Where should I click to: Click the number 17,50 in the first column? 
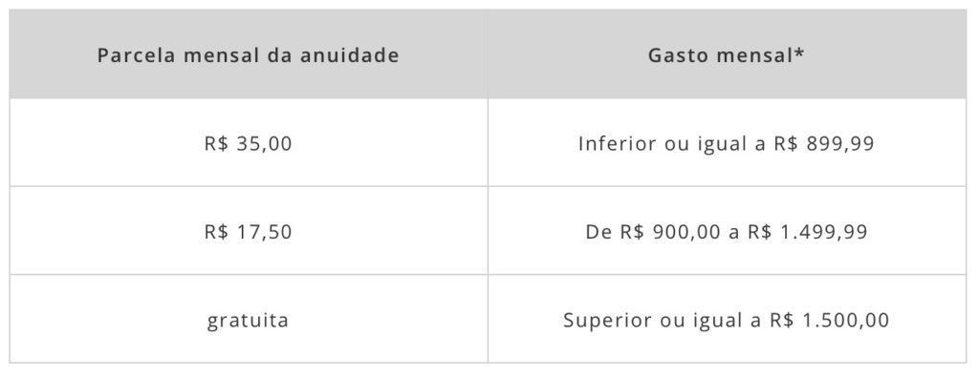pyautogui.click(x=264, y=233)
